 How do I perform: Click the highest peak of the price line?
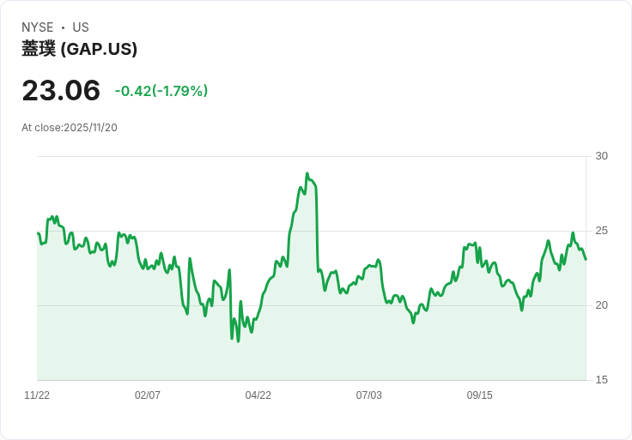click(307, 174)
